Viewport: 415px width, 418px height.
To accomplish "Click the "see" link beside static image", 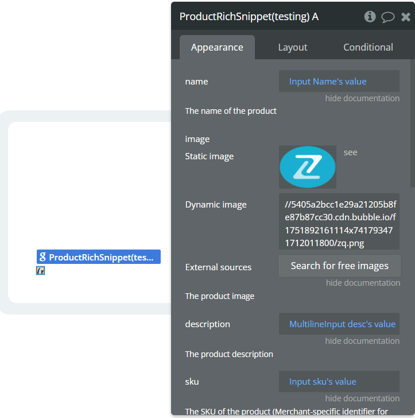I will (350, 152).
